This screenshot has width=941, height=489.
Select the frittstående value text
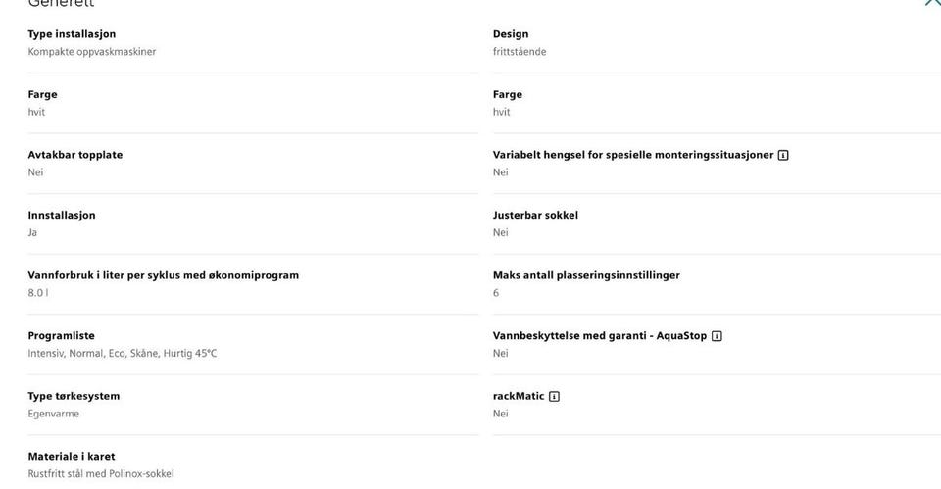pyautogui.click(x=520, y=52)
